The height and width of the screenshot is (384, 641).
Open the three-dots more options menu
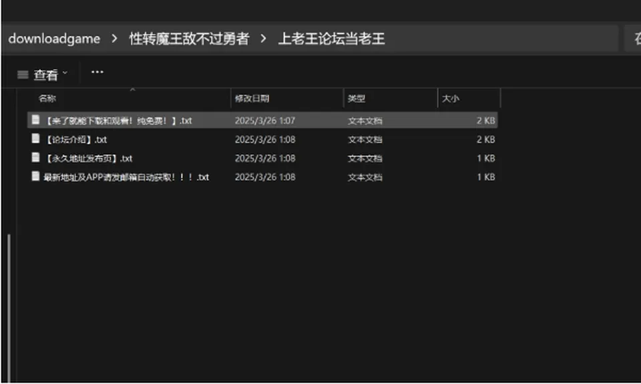97,72
